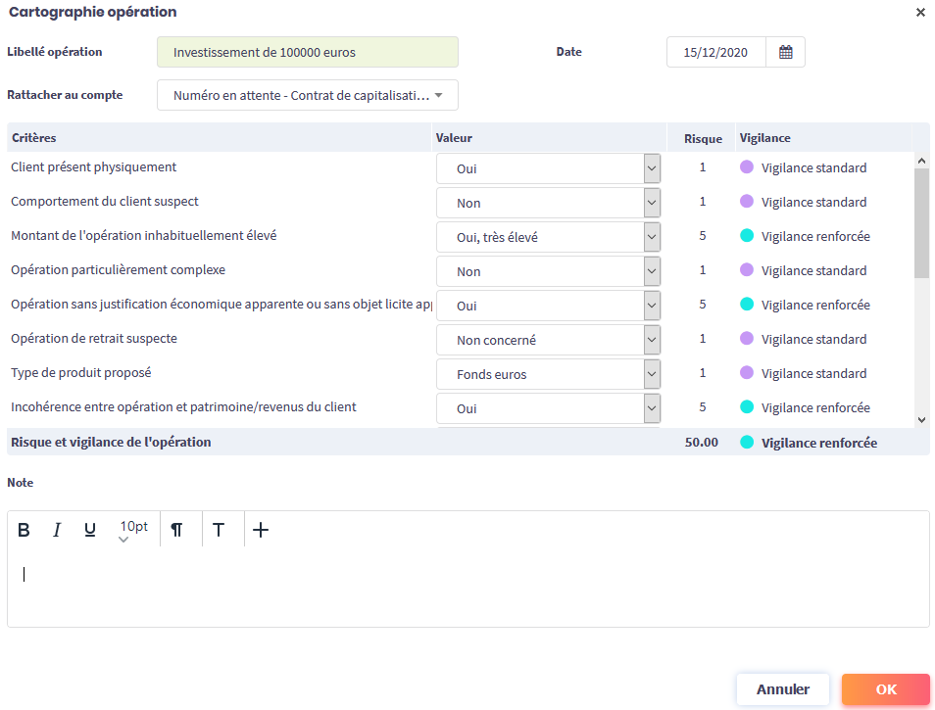The height and width of the screenshot is (710, 935).
Task: Click the plus insert icon
Action: tap(261, 530)
